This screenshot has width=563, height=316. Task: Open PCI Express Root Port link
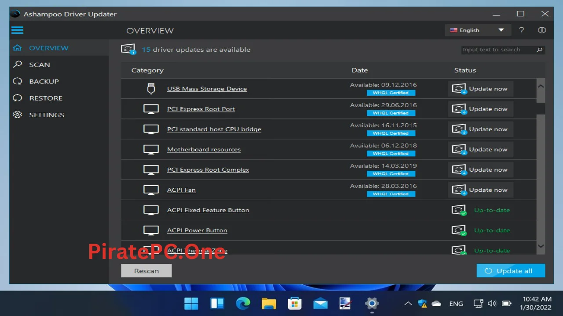[201, 109]
